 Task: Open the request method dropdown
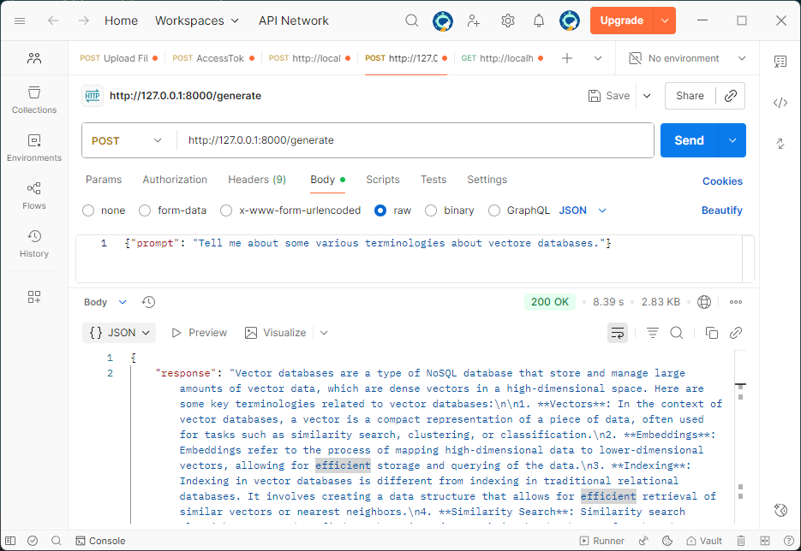tap(128, 139)
